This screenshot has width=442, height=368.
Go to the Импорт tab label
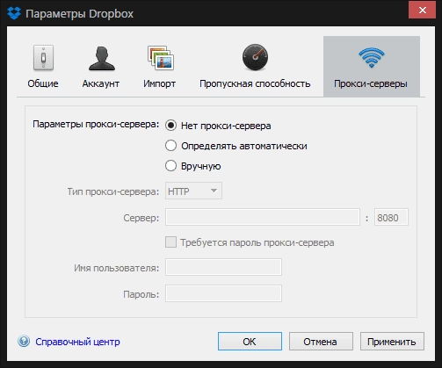[159, 83]
